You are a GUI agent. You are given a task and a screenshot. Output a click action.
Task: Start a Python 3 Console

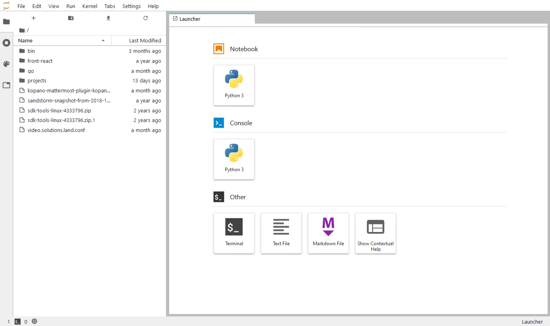[x=234, y=159]
